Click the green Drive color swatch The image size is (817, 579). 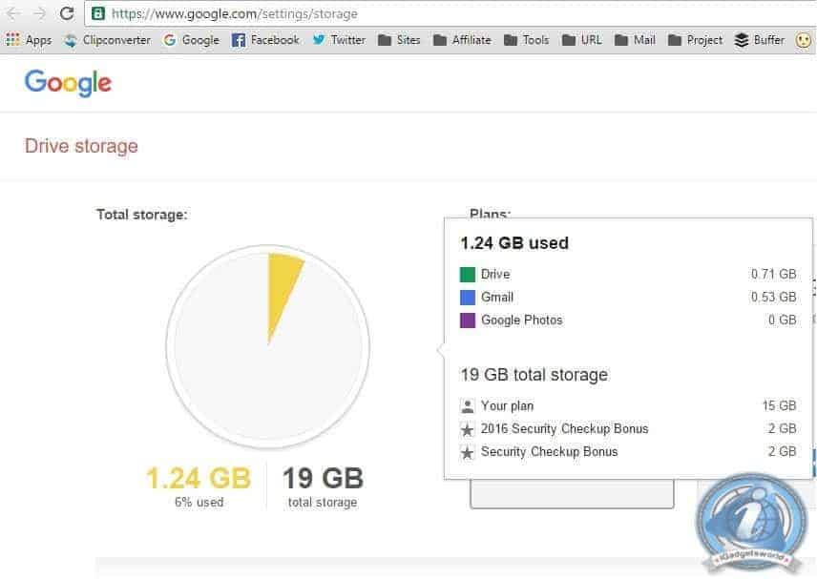coord(468,275)
